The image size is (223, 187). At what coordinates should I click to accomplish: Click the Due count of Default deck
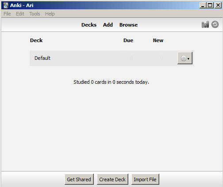pos(131,58)
